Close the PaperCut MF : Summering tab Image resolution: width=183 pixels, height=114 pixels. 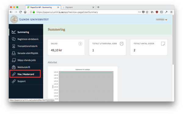[58, 7]
